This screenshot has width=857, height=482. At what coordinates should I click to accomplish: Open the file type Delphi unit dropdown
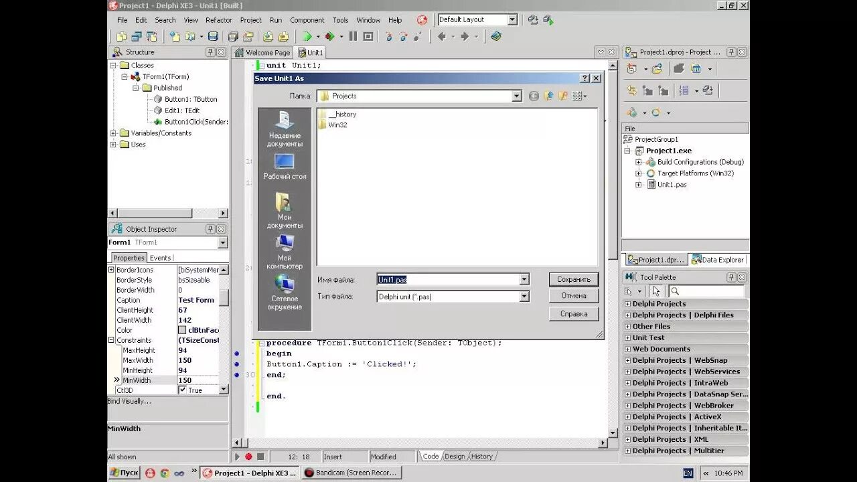pos(524,297)
